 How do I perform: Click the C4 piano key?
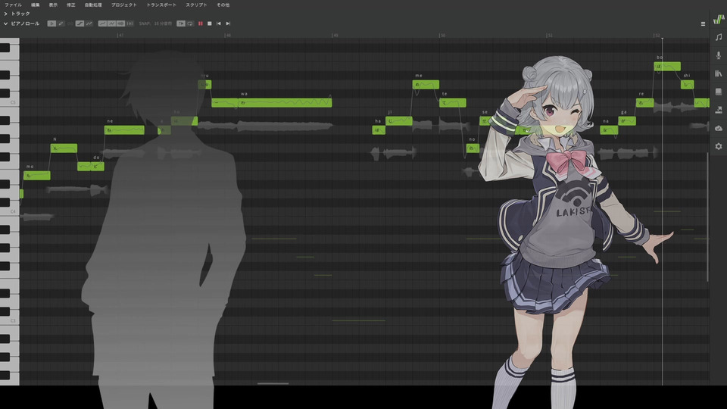10,210
